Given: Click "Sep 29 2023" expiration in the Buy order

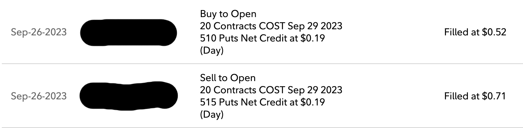Looking at the screenshot, I should (315, 26).
